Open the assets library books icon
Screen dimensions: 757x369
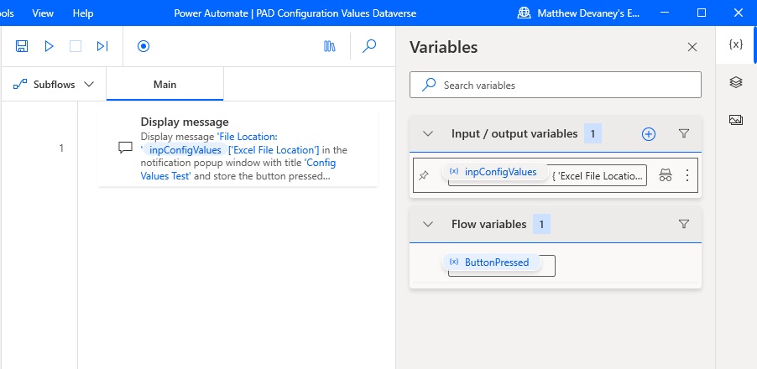pyautogui.click(x=330, y=46)
